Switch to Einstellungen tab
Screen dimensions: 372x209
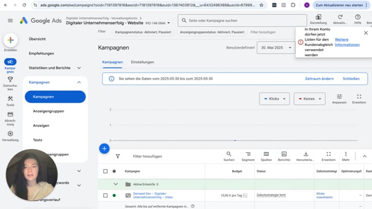[x=143, y=62]
